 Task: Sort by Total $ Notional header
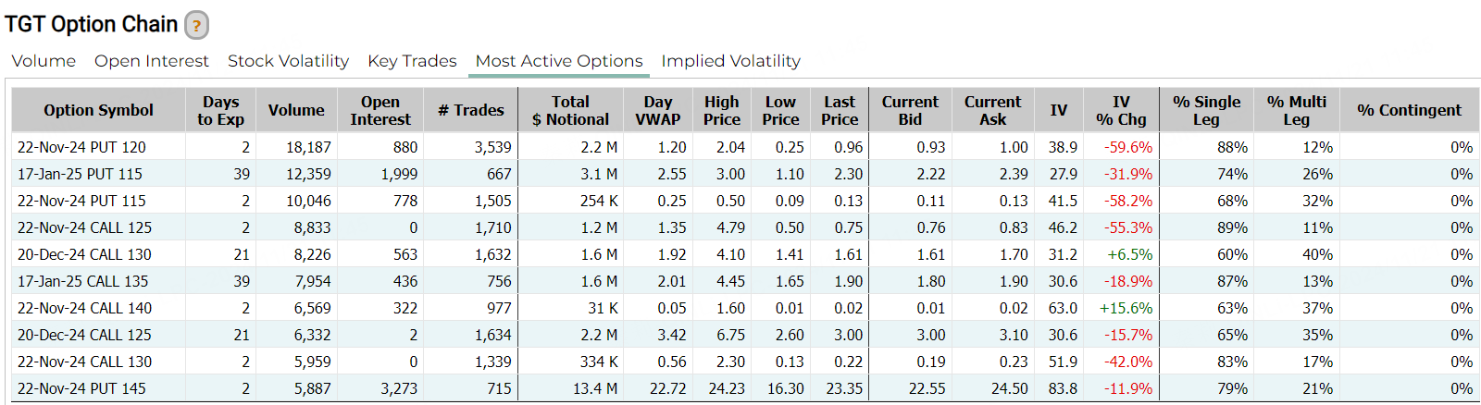coord(570,110)
